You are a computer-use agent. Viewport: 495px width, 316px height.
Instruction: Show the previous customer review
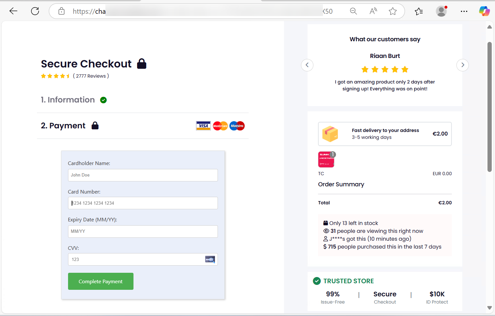coord(307,65)
